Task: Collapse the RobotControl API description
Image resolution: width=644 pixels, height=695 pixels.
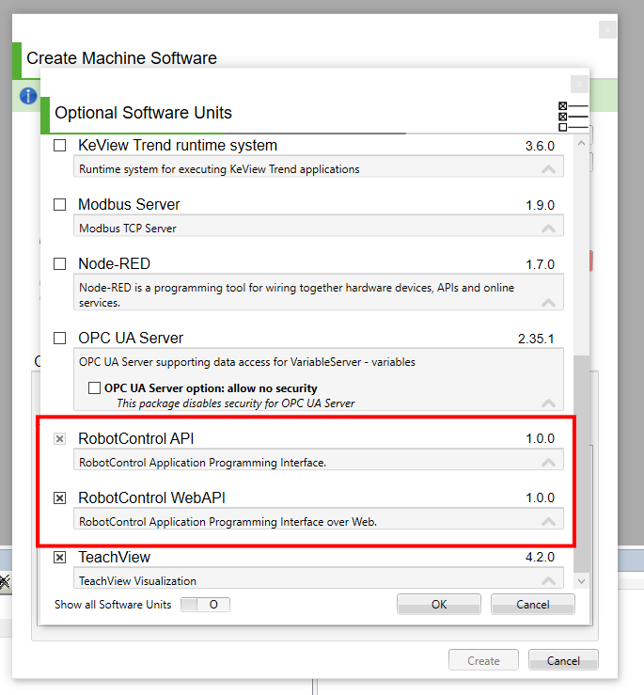Action: coord(548,463)
